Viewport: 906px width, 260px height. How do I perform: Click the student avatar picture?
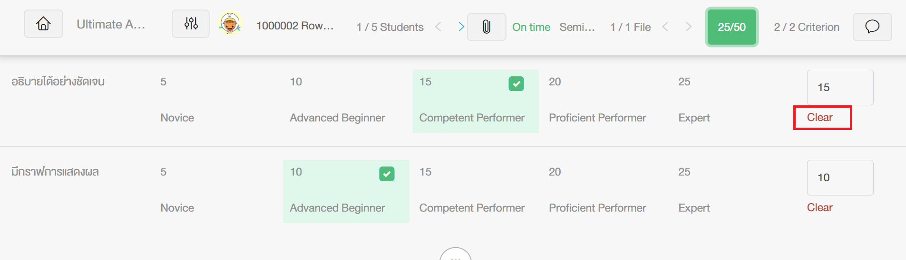point(230,23)
